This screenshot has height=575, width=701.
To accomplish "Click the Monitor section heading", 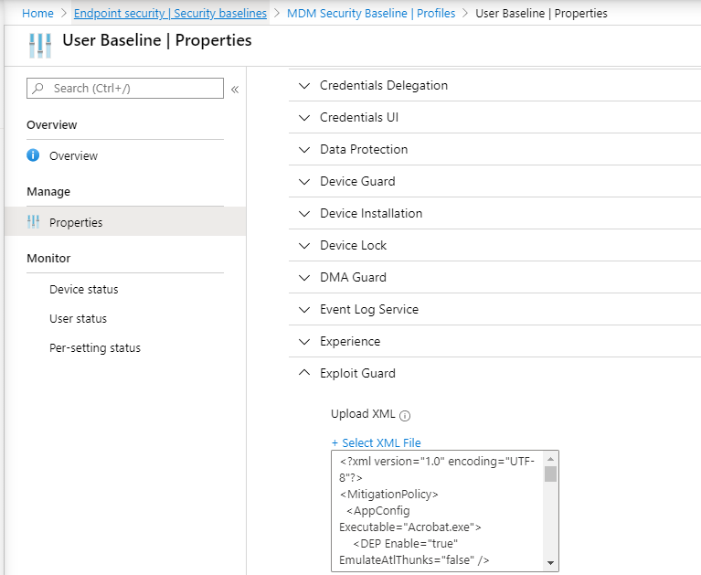I will [48, 258].
